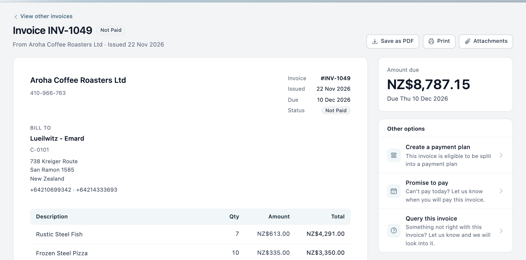Click the NZ$613.00 amount cell
Image resolution: width=526 pixels, height=260 pixels.
[273, 234]
